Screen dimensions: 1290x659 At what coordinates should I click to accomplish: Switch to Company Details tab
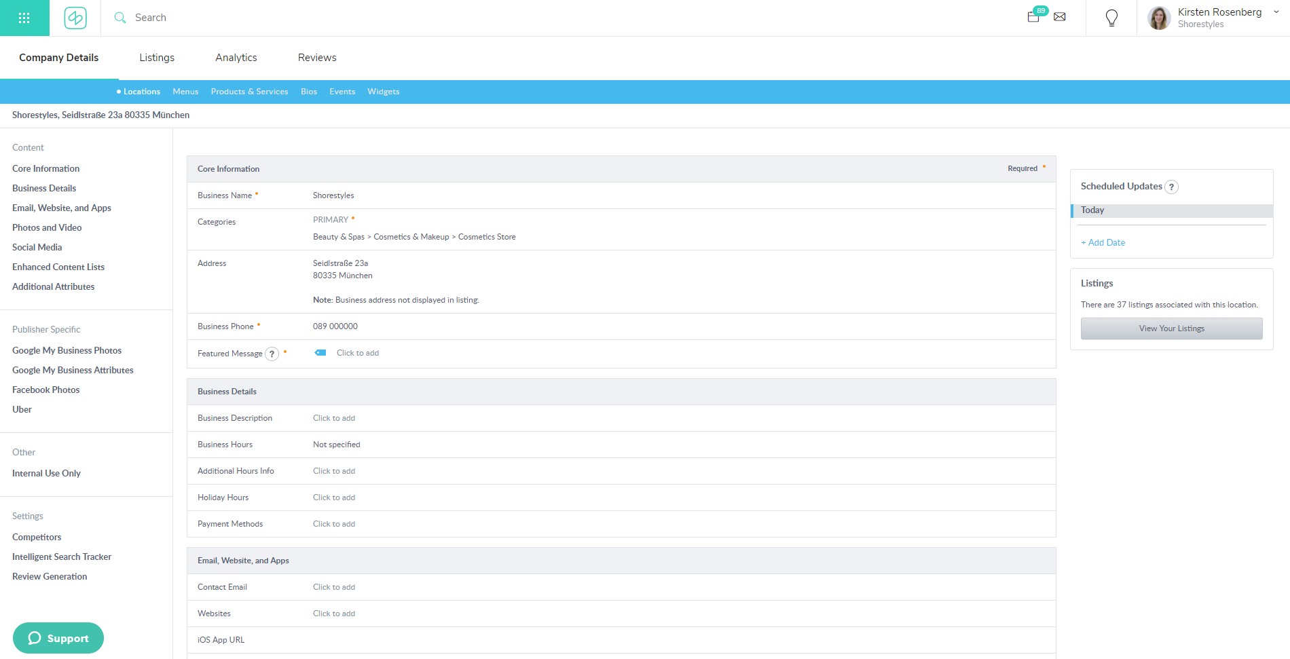tap(59, 58)
